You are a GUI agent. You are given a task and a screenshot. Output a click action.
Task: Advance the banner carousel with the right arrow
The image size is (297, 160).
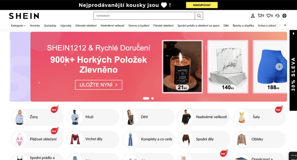[279, 67]
